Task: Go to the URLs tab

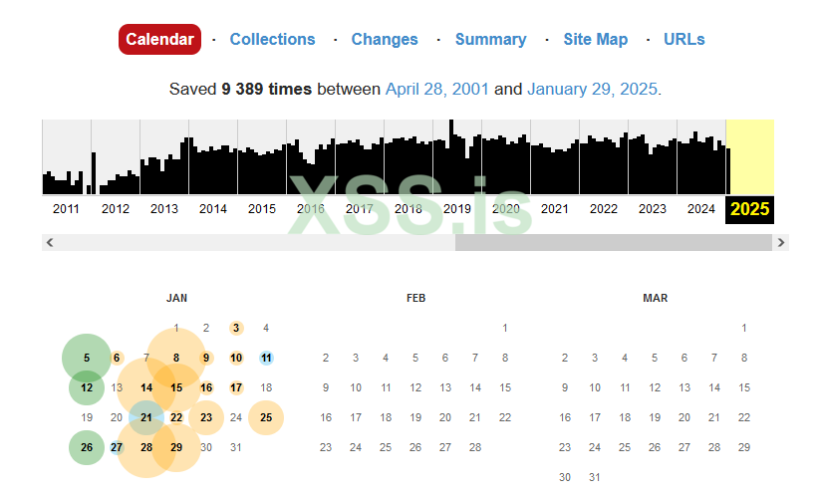Action: [684, 40]
